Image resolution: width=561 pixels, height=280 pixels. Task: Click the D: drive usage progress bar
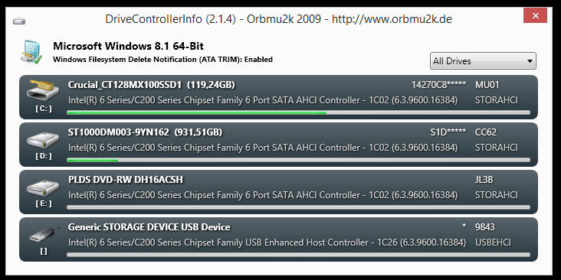[x=298, y=160]
